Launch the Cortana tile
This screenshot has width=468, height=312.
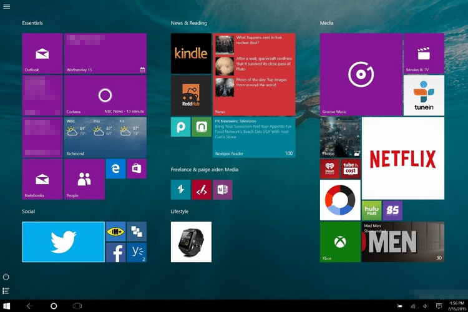[x=105, y=95]
